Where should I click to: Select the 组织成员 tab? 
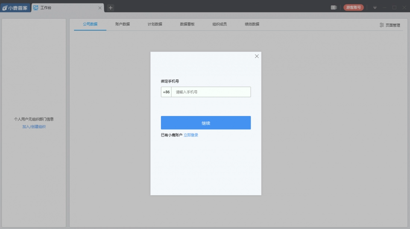click(x=219, y=24)
